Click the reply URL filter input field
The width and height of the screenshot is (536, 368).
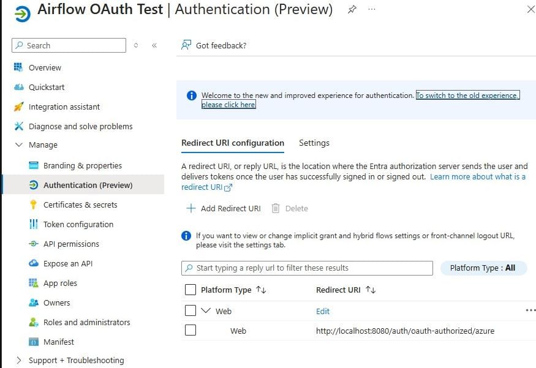click(306, 268)
